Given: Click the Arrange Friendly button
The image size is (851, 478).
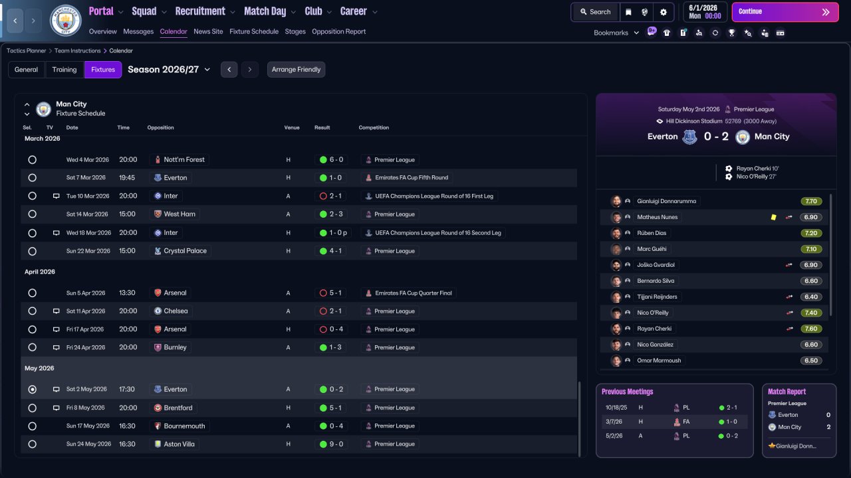Looking at the screenshot, I should click(296, 70).
